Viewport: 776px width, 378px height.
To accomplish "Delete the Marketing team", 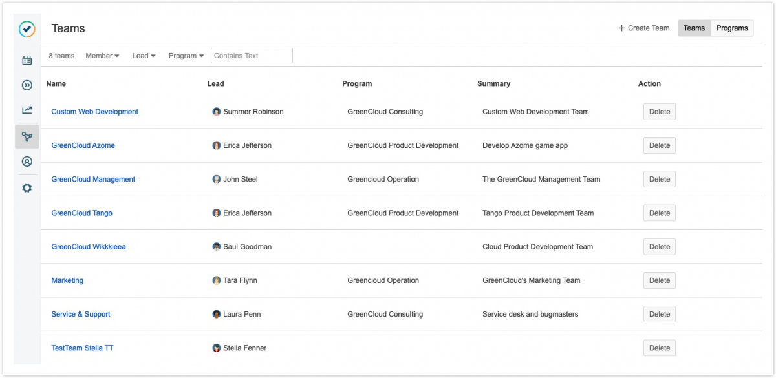I will tap(659, 280).
